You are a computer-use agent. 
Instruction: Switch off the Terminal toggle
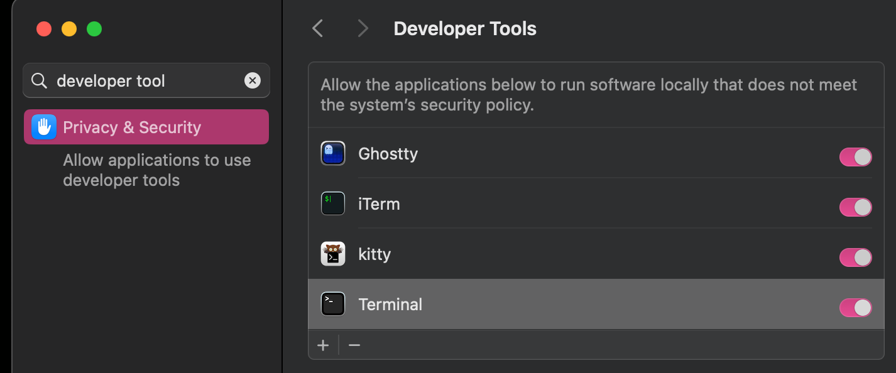click(856, 308)
